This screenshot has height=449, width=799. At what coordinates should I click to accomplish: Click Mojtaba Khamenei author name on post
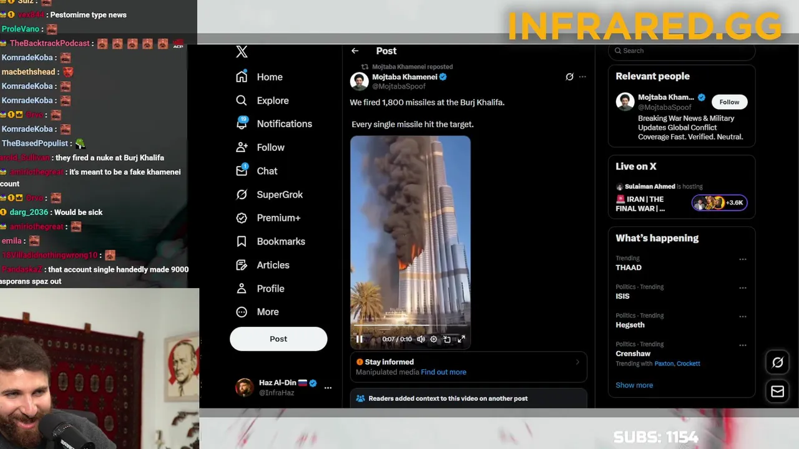404,77
